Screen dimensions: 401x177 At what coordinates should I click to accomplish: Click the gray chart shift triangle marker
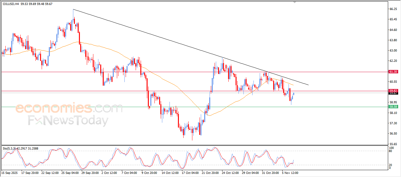(x=294, y=2)
